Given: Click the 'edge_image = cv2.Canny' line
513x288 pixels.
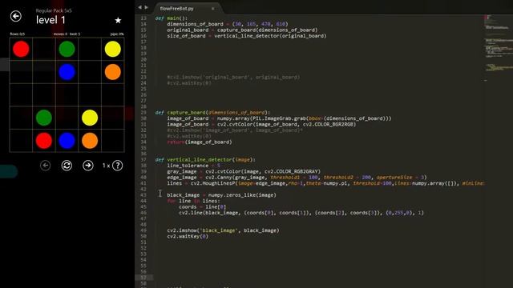Looking at the screenshot, I should 297,178.
